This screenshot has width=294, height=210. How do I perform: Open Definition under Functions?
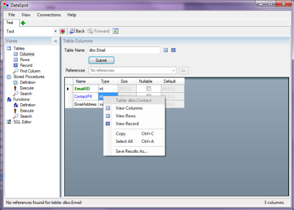[x=28, y=105]
